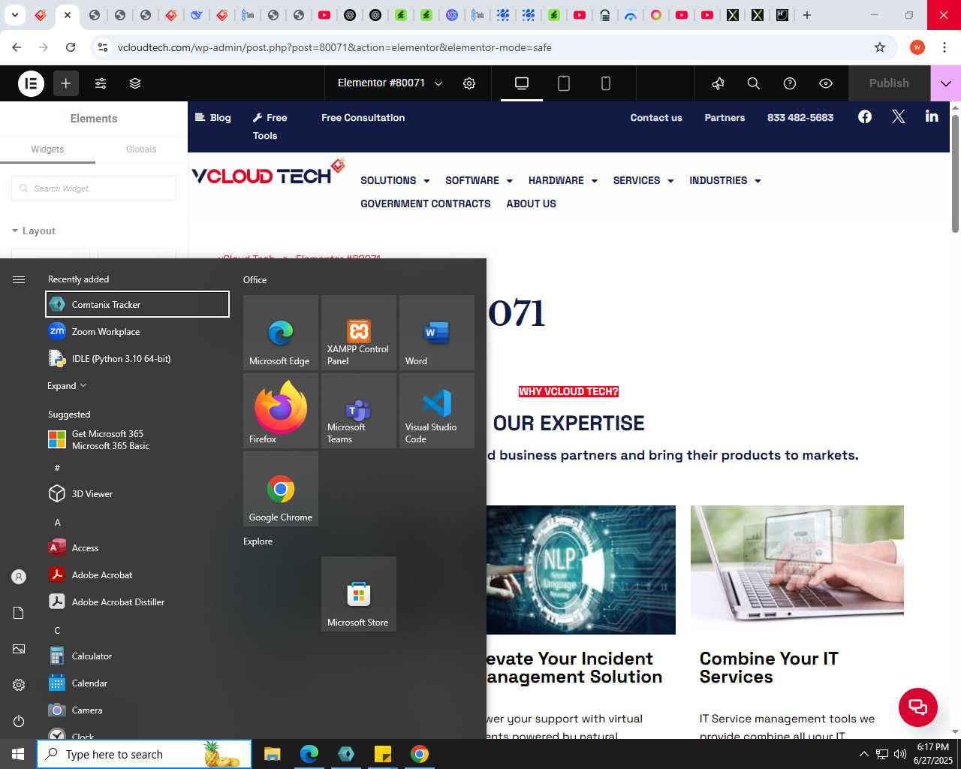Click the taskbar search box
Image resolution: width=961 pixels, height=769 pixels.
pyautogui.click(x=144, y=754)
